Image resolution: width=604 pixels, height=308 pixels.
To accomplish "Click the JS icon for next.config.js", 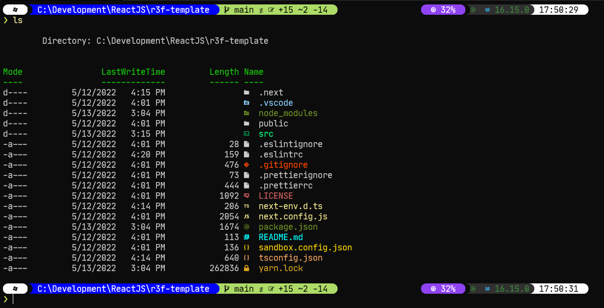I will pyautogui.click(x=246, y=216).
